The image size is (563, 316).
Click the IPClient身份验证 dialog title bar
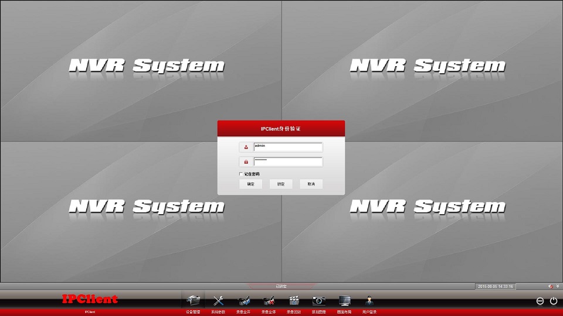(x=281, y=128)
